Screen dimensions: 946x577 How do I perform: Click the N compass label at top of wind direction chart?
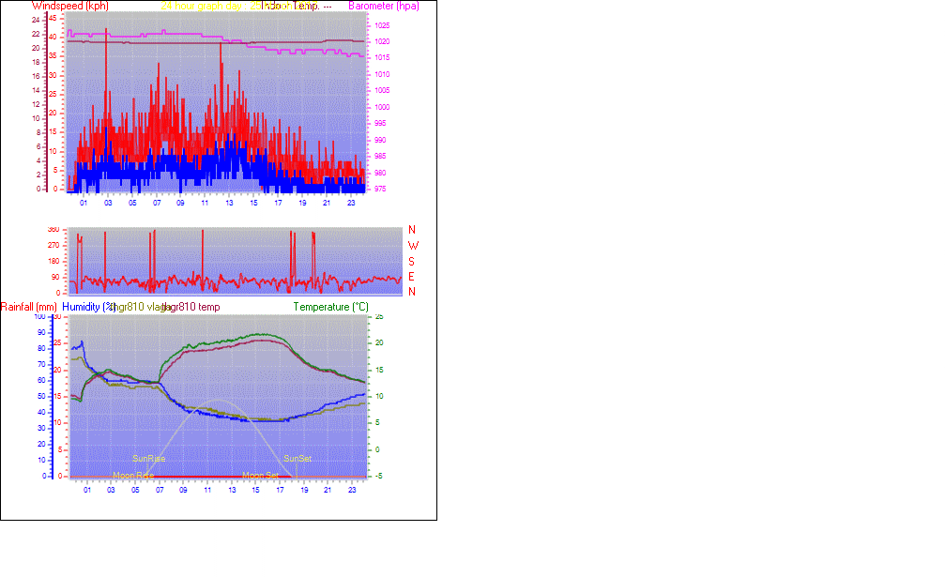coord(412,230)
